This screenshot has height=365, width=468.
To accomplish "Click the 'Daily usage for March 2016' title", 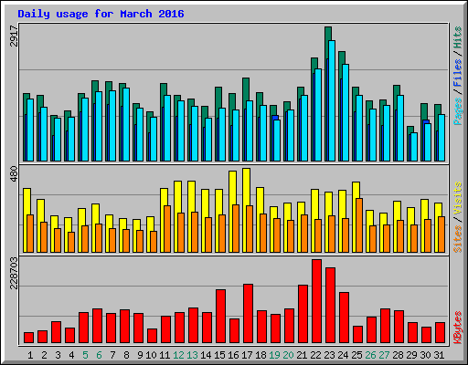I will coord(101,14).
